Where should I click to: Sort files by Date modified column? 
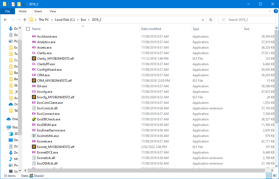[x=151, y=29]
